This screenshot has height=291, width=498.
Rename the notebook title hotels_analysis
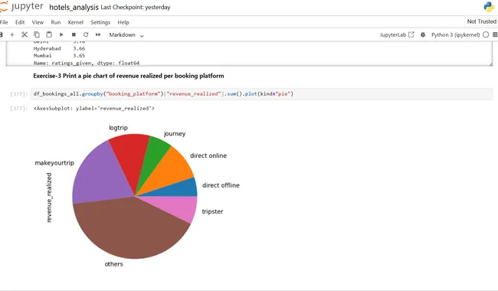coord(74,8)
